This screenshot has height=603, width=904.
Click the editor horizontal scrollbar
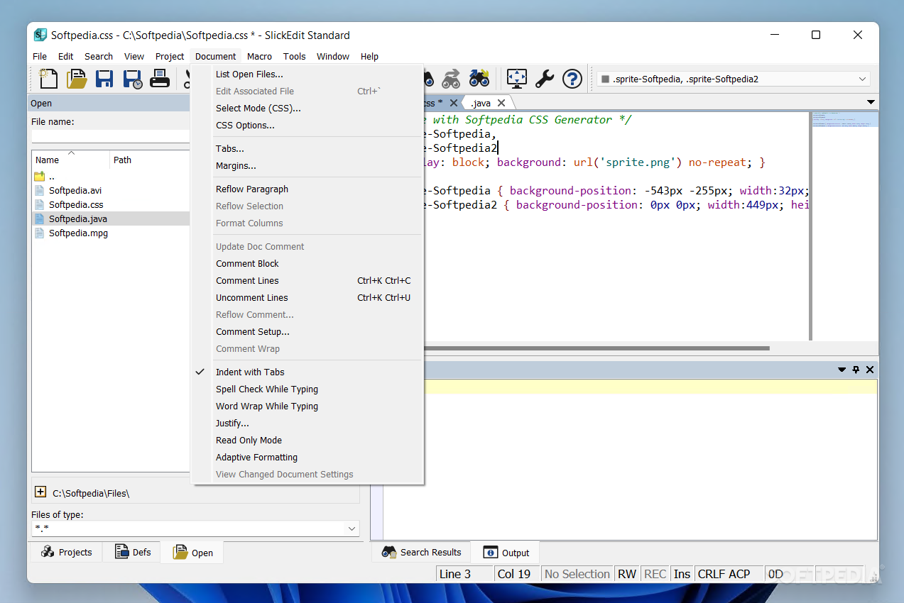point(597,348)
